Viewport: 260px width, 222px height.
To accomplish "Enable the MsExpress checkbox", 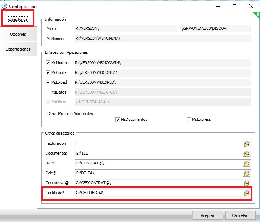I will tap(189, 119).
